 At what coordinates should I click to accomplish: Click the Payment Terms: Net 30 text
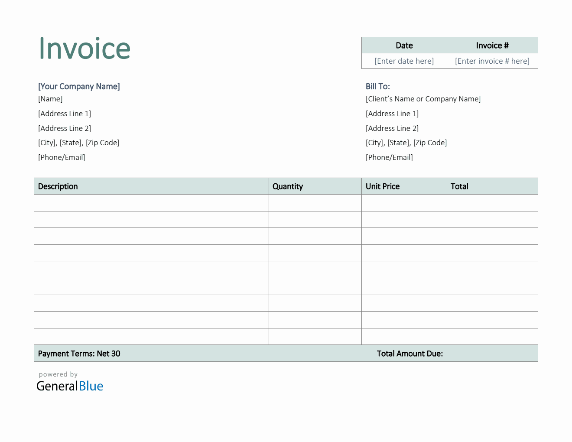[x=78, y=353]
